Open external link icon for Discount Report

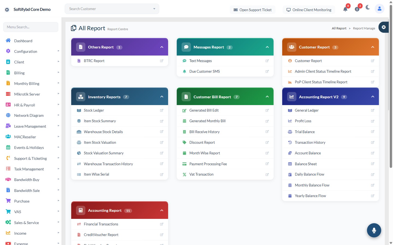[x=267, y=143]
